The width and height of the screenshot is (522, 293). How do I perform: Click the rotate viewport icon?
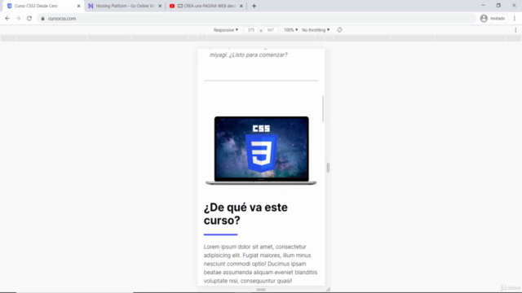click(339, 30)
